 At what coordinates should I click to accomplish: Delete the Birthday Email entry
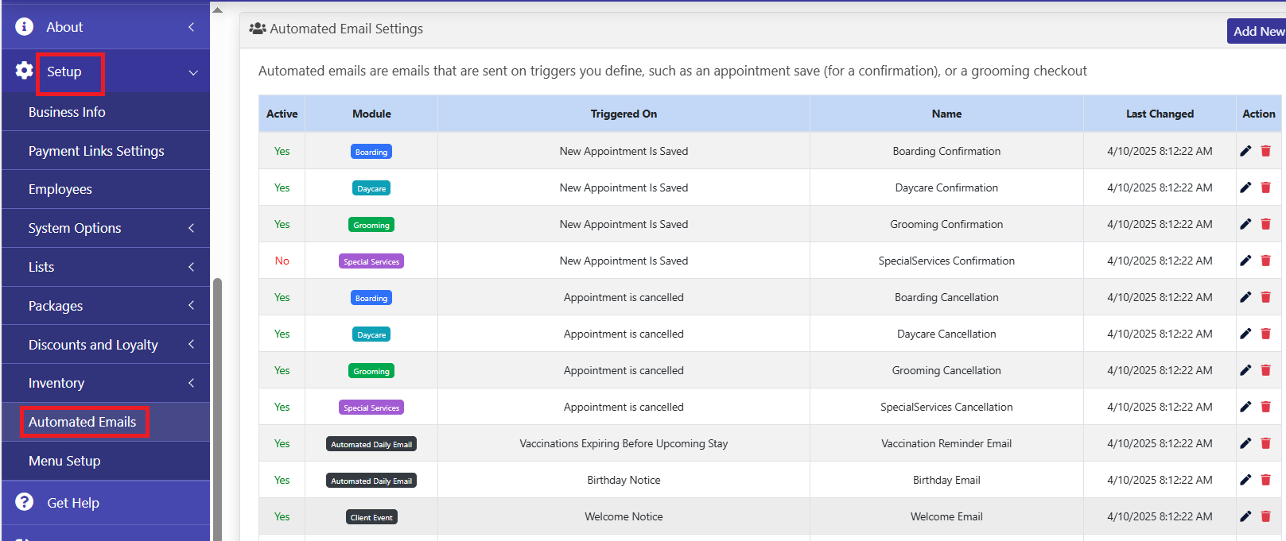pyautogui.click(x=1266, y=480)
